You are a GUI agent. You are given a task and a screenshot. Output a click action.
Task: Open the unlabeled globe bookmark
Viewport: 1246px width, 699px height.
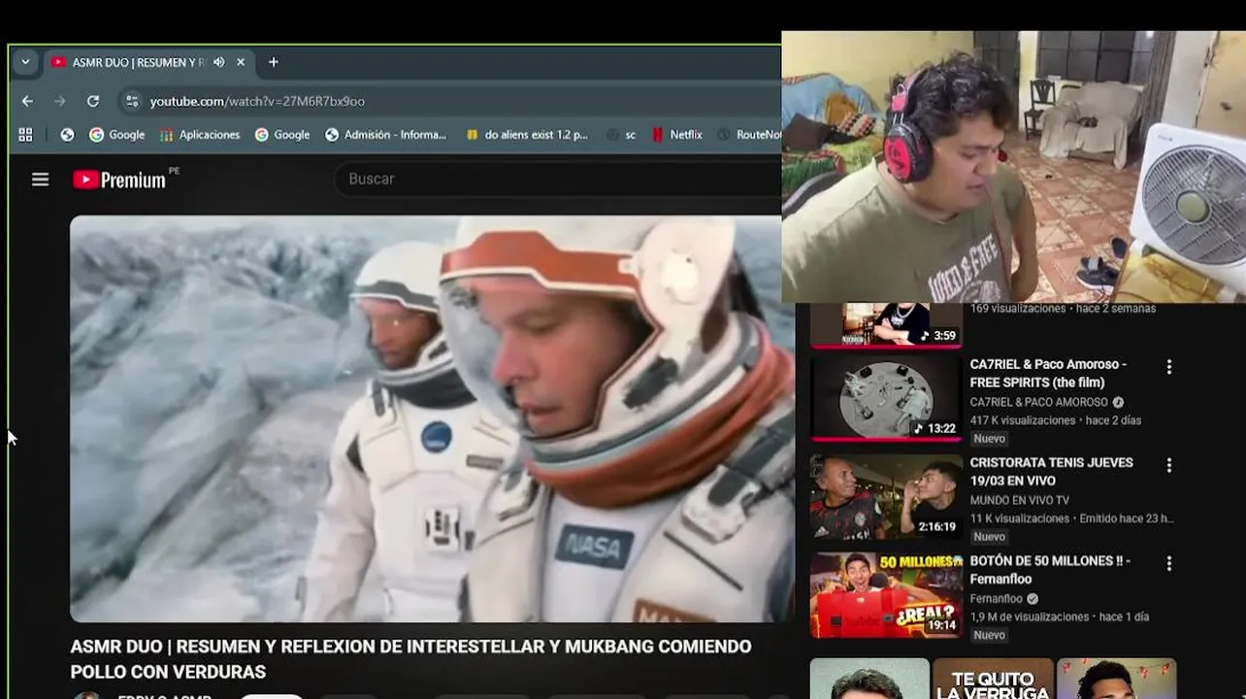67,135
